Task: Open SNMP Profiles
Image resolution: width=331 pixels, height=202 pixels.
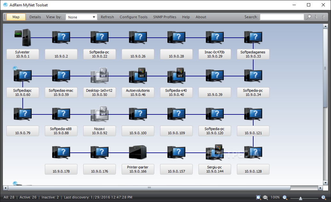Action: click(165, 17)
